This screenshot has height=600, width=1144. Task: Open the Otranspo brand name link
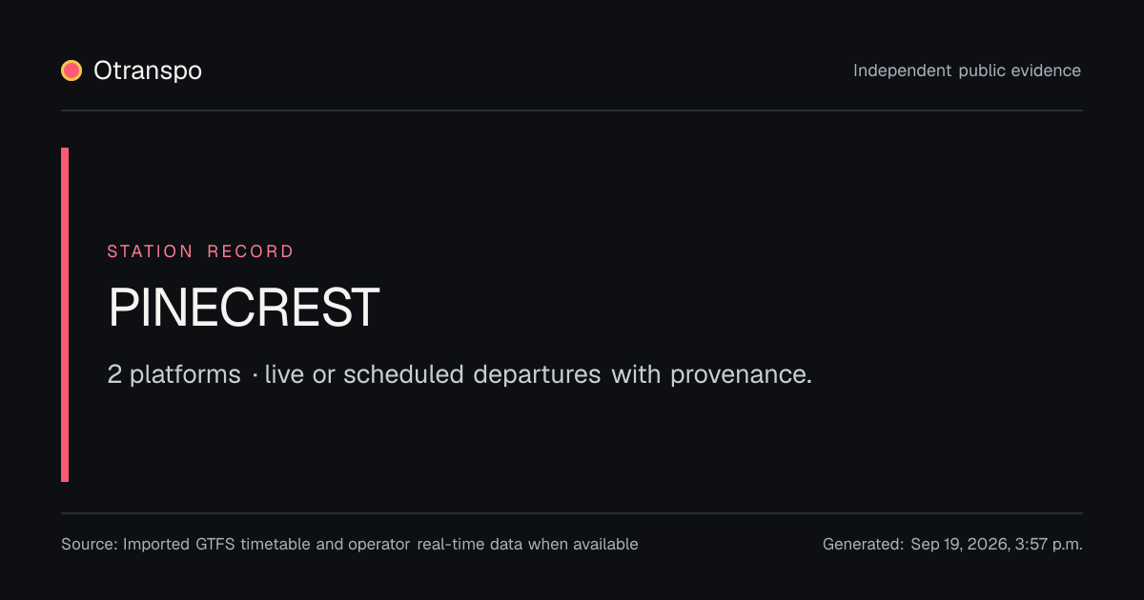[x=148, y=70]
